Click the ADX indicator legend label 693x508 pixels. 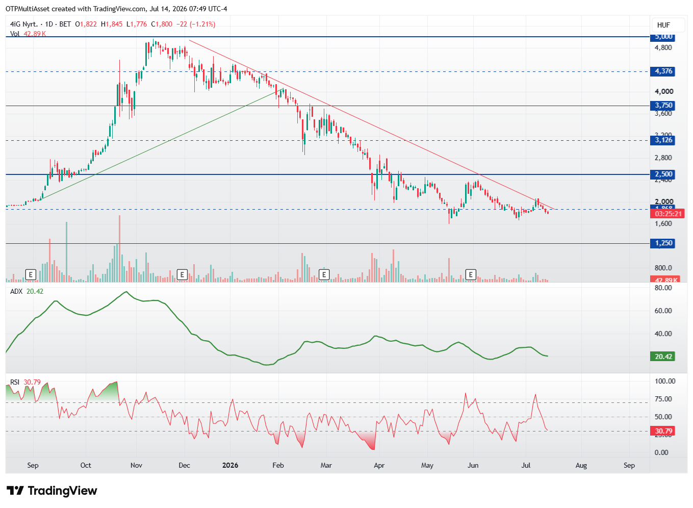[16, 291]
